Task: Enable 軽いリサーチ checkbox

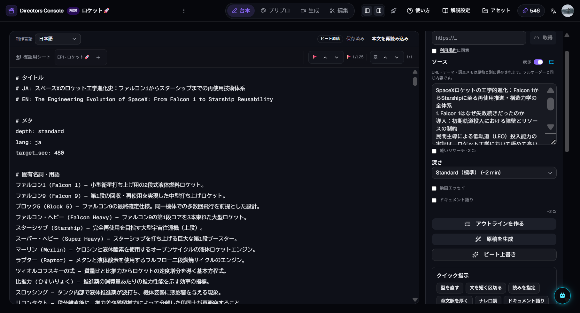Action: 434,151
